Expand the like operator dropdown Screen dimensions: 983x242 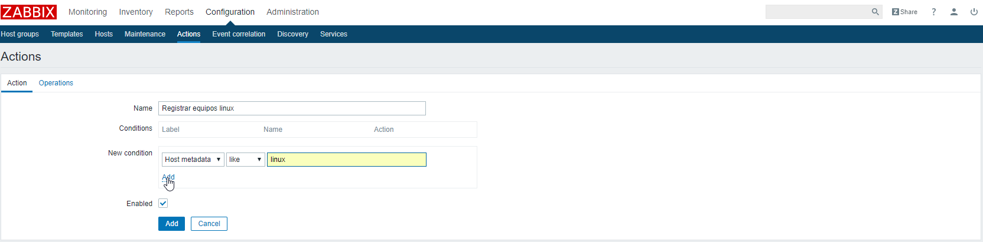point(245,160)
